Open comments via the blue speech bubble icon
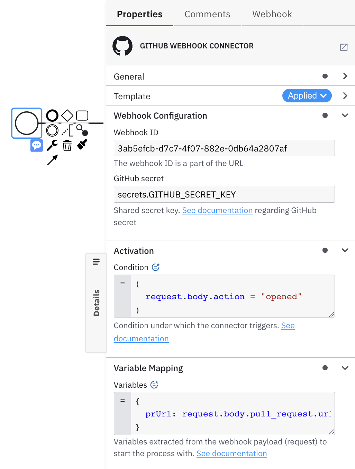 click(x=36, y=145)
